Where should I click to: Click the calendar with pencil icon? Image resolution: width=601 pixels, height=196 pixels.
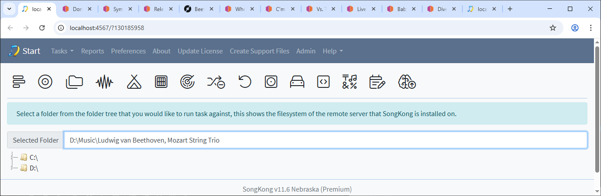pyautogui.click(x=377, y=82)
